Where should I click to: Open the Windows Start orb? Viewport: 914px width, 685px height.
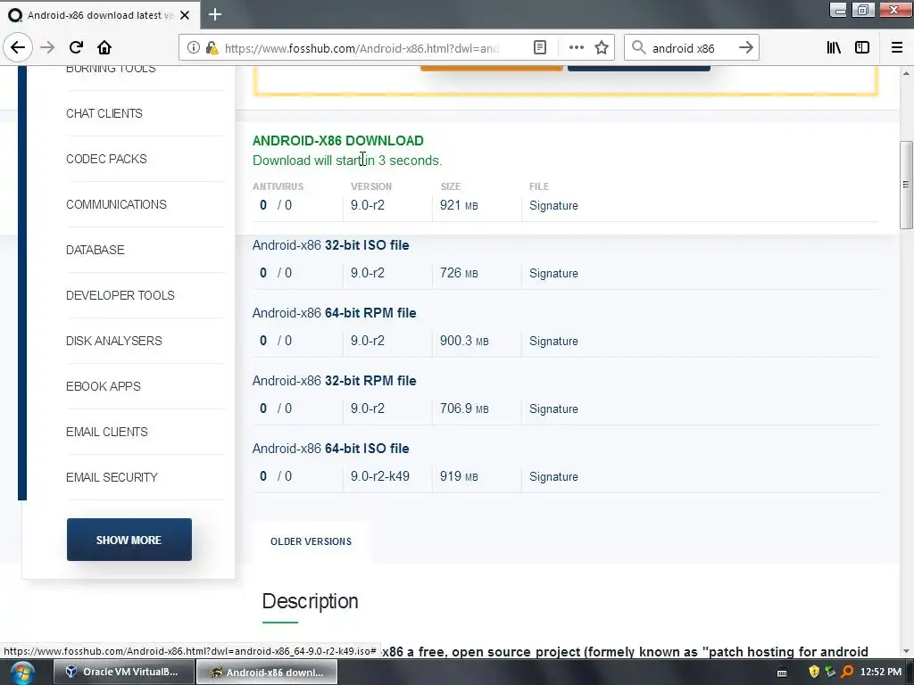click(x=22, y=673)
